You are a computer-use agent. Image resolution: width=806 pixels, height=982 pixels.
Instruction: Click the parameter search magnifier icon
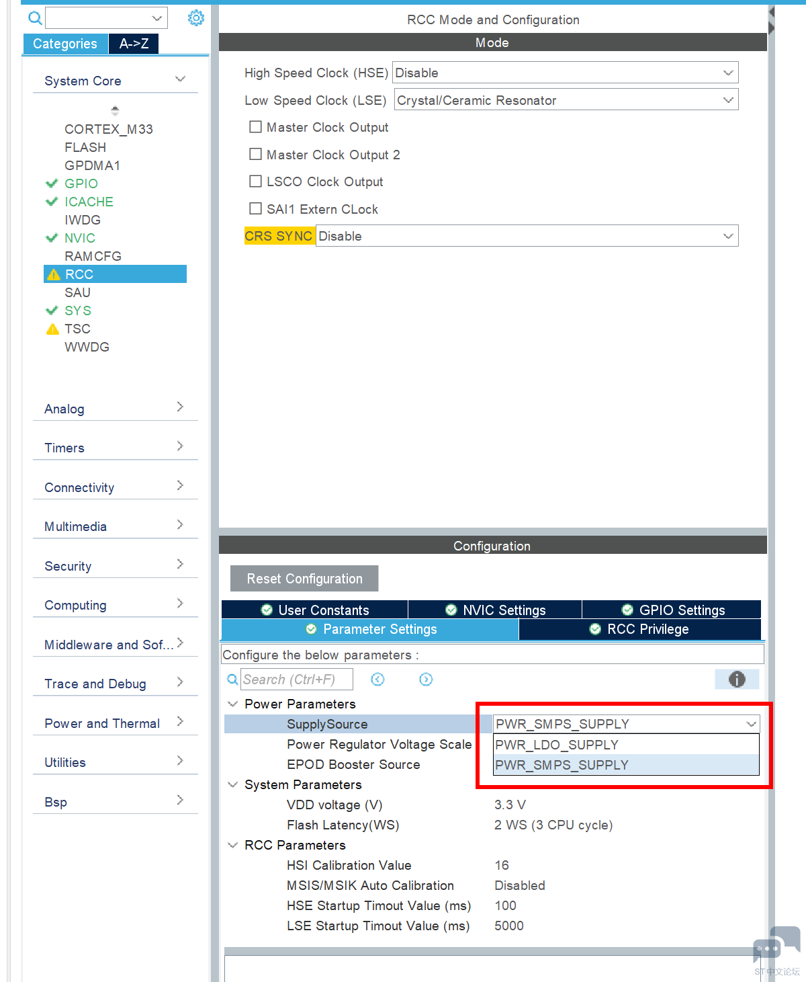[x=232, y=680]
